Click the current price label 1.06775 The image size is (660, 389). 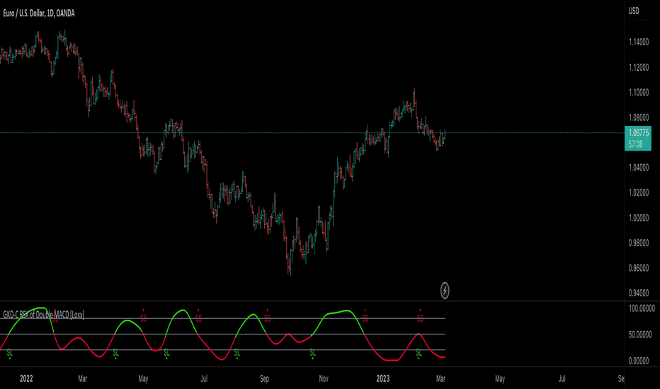click(x=639, y=133)
